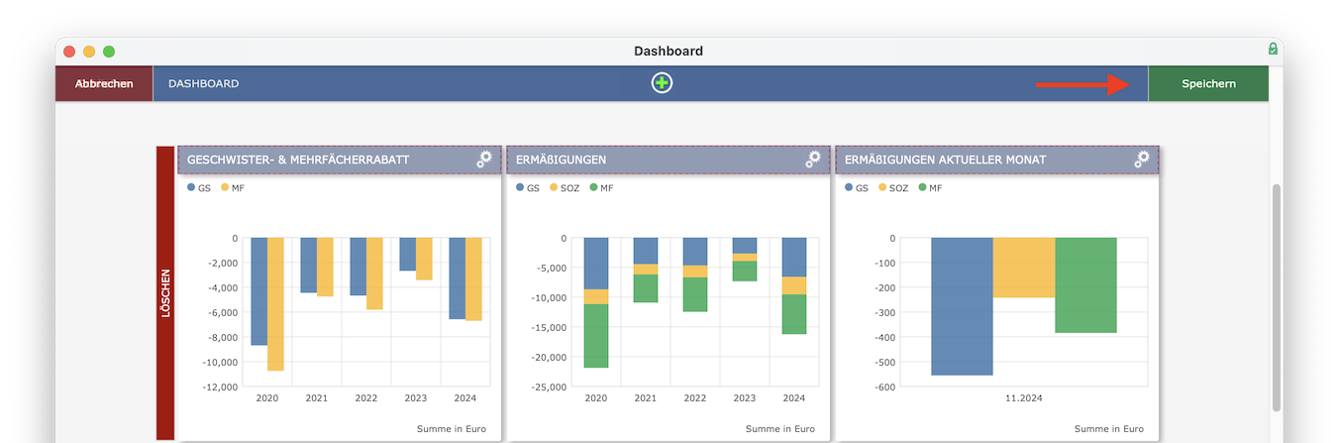
Task: Click blue GS bar in aktueller Monat chart
Action: (x=962, y=306)
